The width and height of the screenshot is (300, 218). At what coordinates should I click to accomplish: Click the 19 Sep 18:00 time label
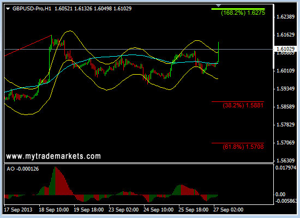pyautogui.click(x=89, y=210)
